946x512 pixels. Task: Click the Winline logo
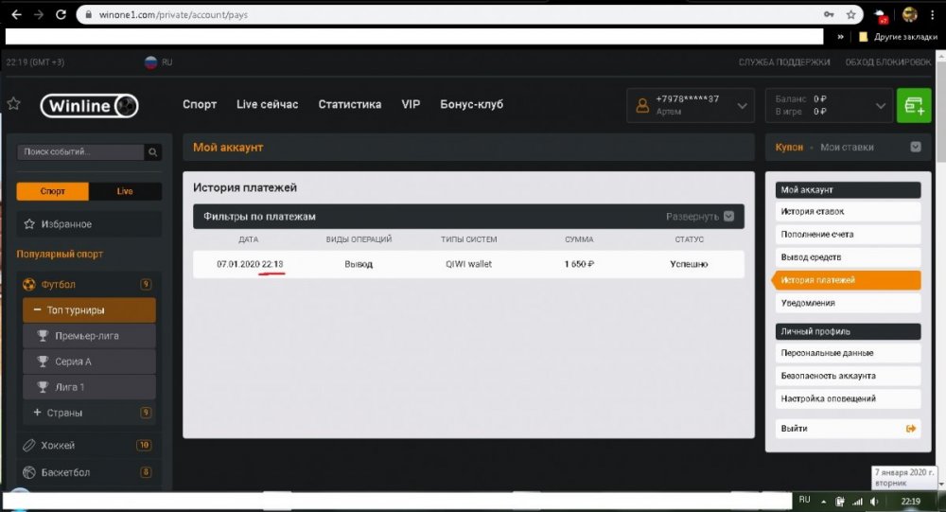(90, 105)
